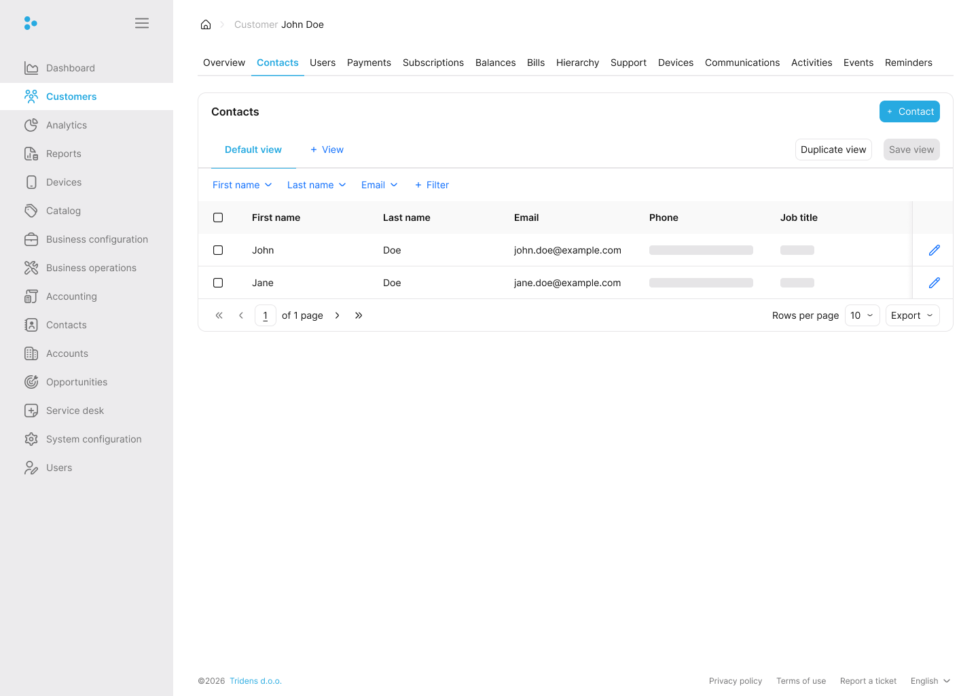Select the Analytics icon in the sidebar
The height and width of the screenshot is (696, 978).
click(x=31, y=125)
